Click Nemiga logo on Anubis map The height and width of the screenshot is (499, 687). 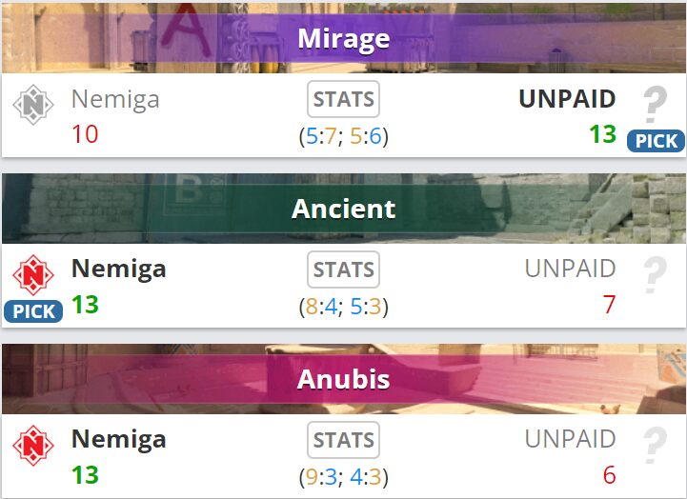coord(32,445)
